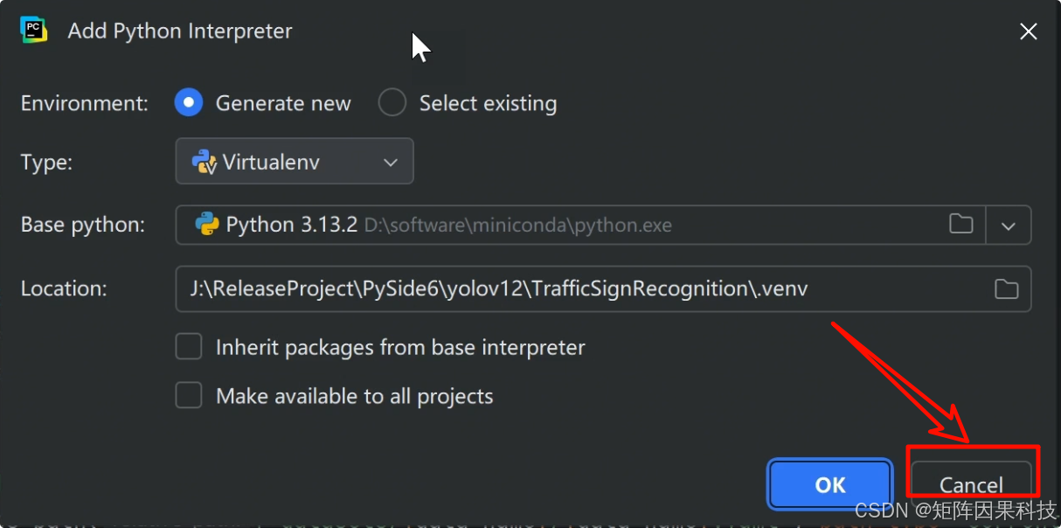Click the "Base python:" label

[83, 225]
